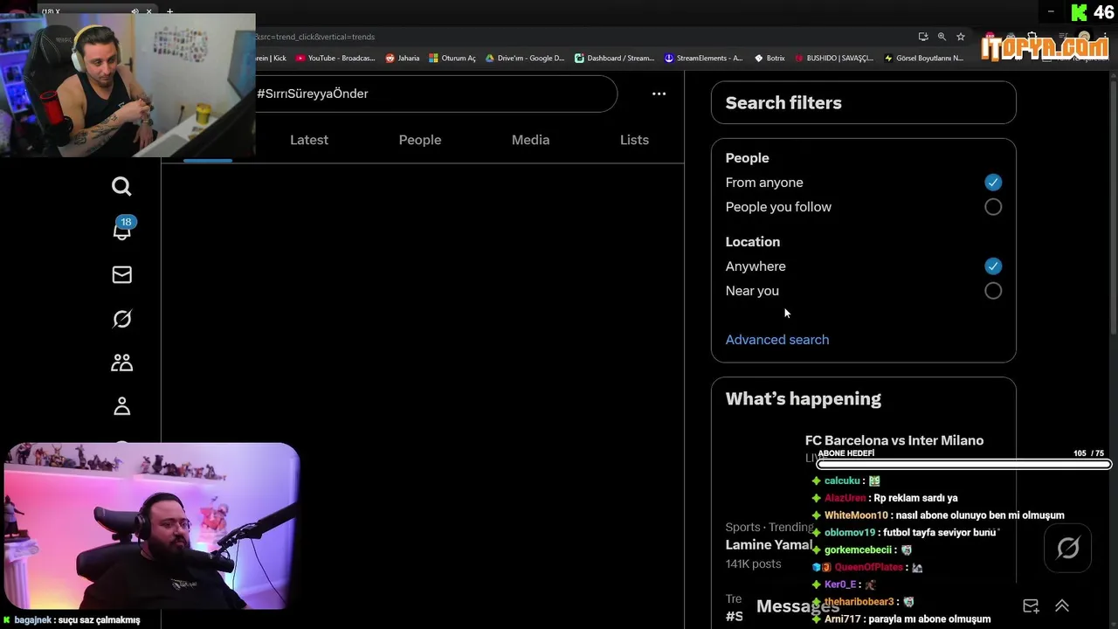Screen dimensions: 1118x629
Task: Select Anywhere location radio option
Action: point(993,266)
